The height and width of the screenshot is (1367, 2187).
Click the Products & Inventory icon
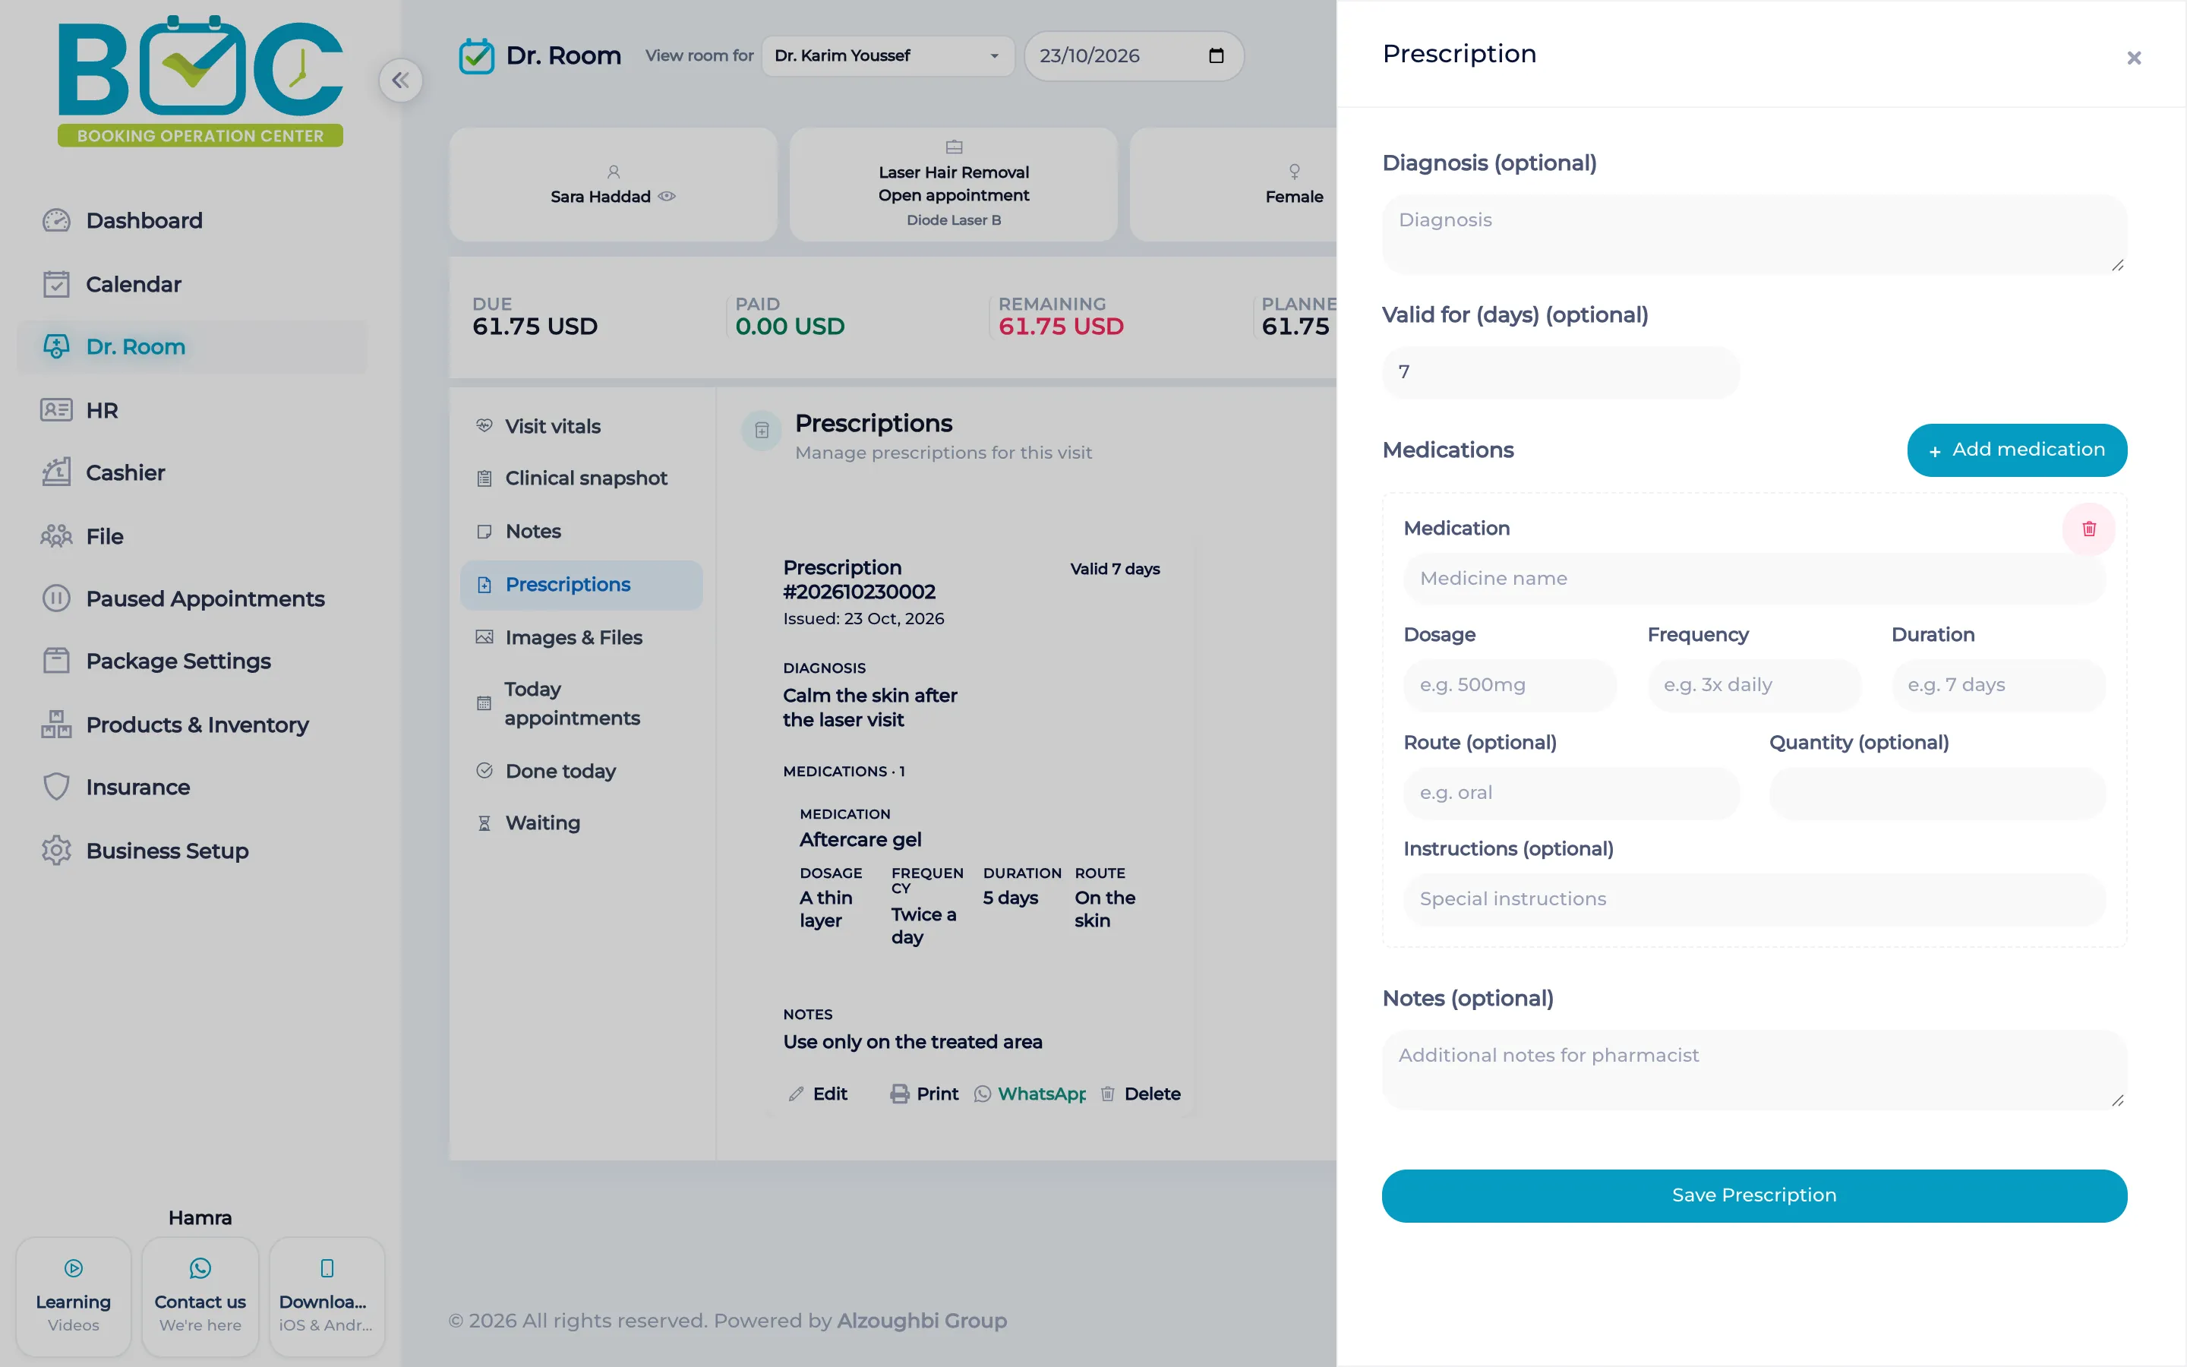click(x=56, y=725)
